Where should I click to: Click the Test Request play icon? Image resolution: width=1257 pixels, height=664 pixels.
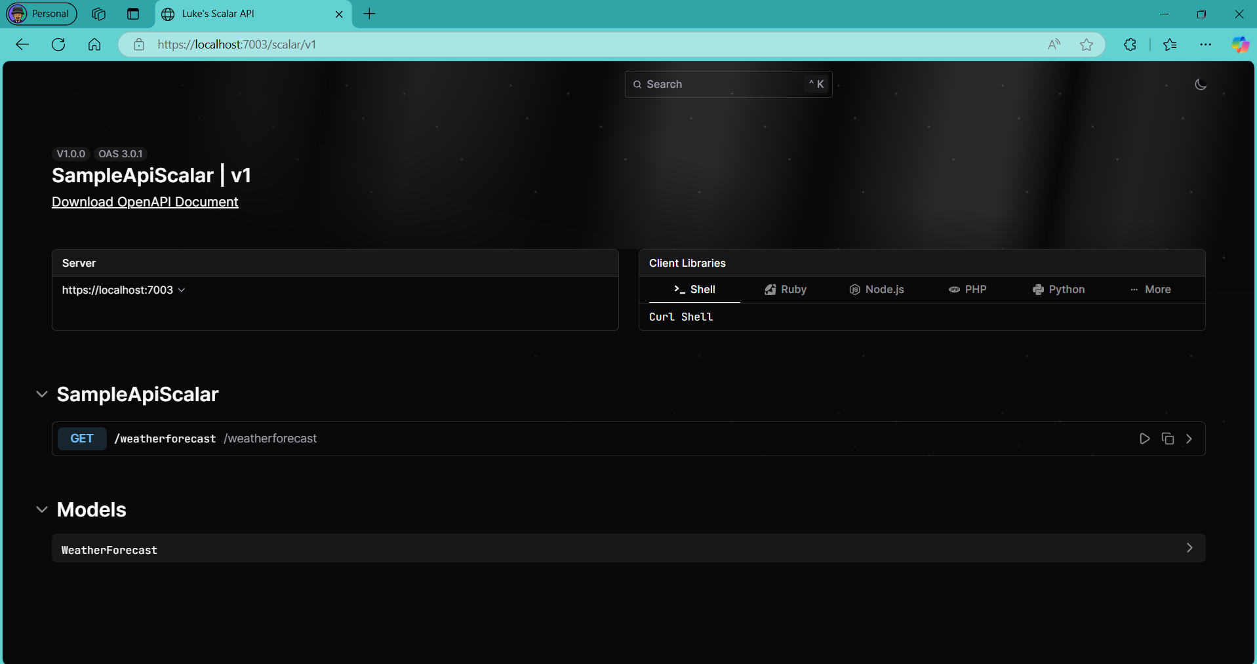(x=1144, y=439)
